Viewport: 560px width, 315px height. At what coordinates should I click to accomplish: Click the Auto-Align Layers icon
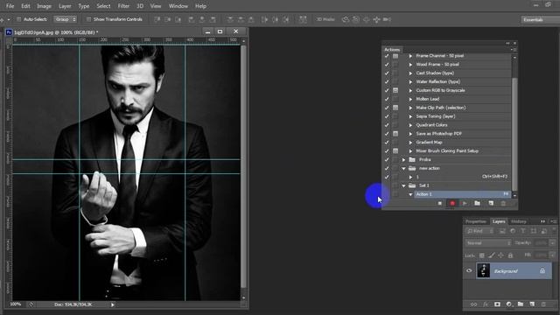pyautogui.click(x=303, y=19)
